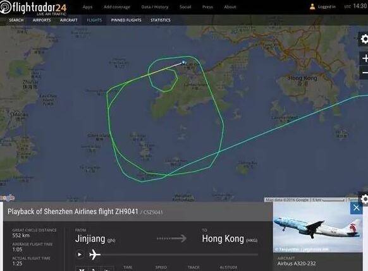Screen dimensions: 368x271
Task: Click the aircraft position marker on map
Action: (183, 63)
